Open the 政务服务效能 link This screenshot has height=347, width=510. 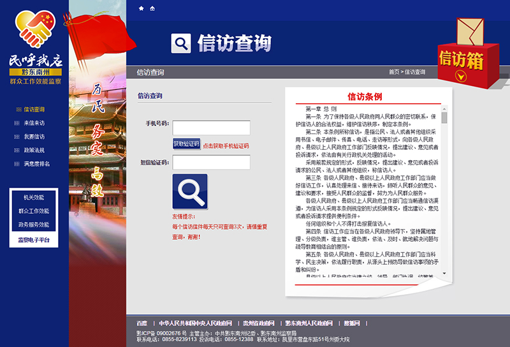(34, 225)
